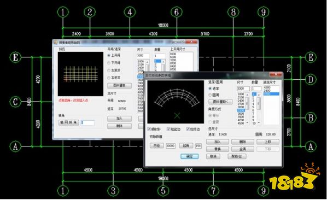The height and width of the screenshot is (200, 327).
Task: Click the 轴网转角 button
Action: coord(68,122)
